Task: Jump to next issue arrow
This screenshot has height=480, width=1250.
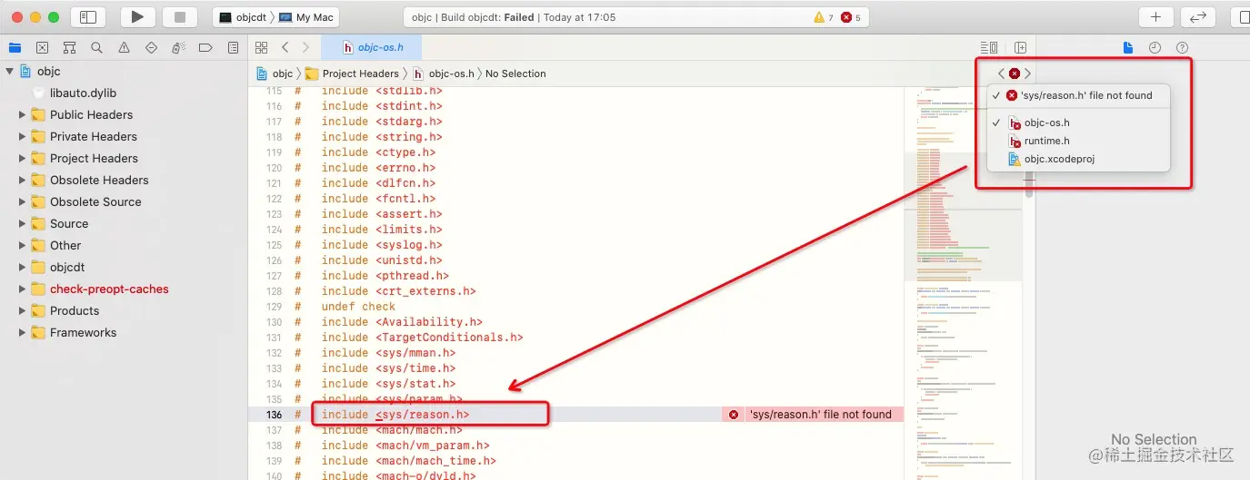Action: click(1028, 73)
